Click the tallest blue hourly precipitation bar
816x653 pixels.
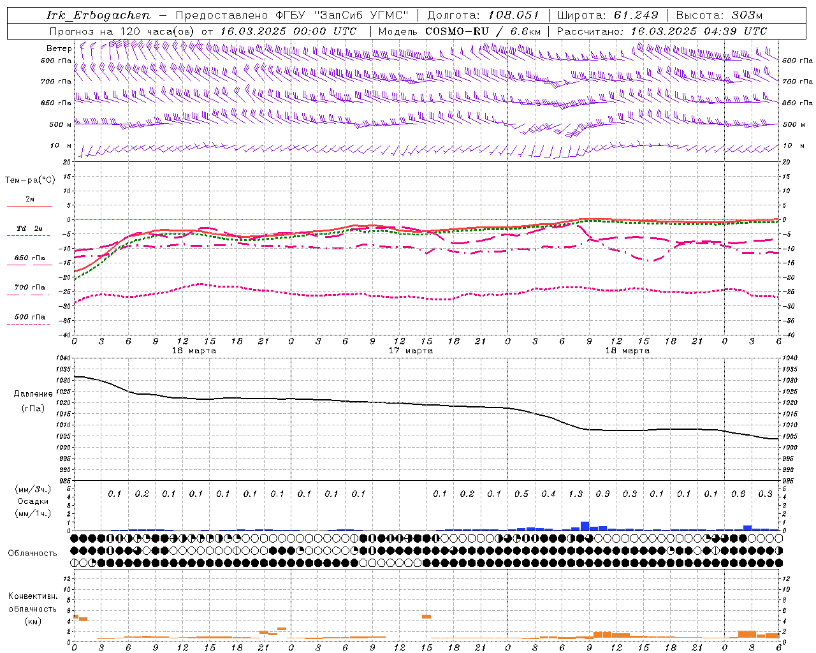(x=585, y=526)
